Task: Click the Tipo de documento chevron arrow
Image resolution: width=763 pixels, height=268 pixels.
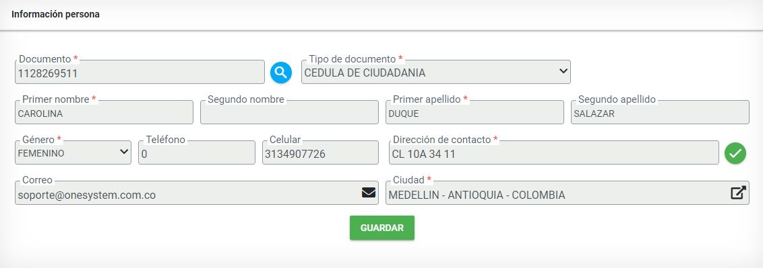Action: click(563, 71)
